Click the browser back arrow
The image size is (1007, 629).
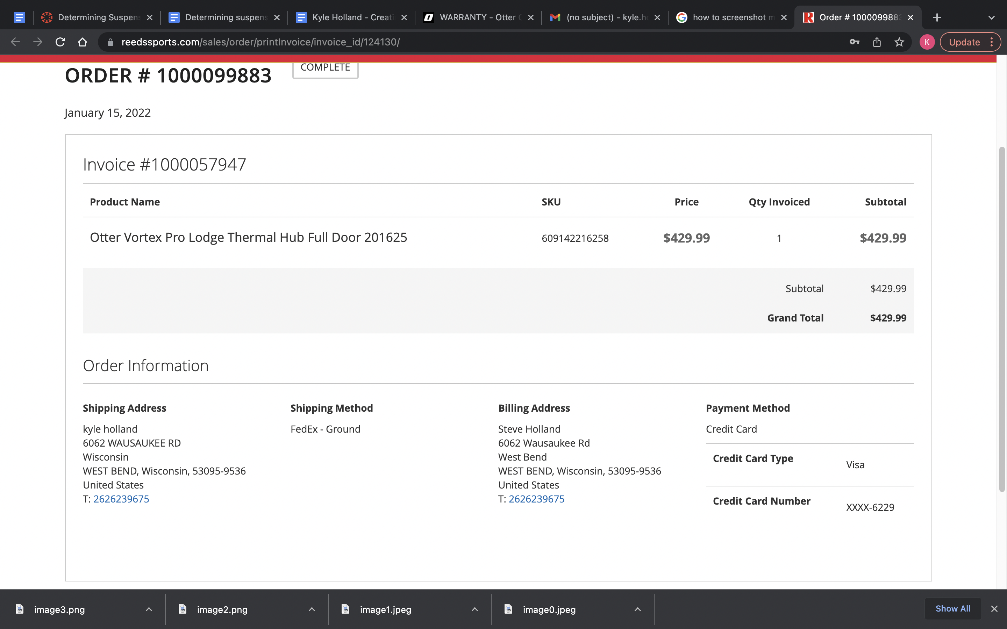15,42
